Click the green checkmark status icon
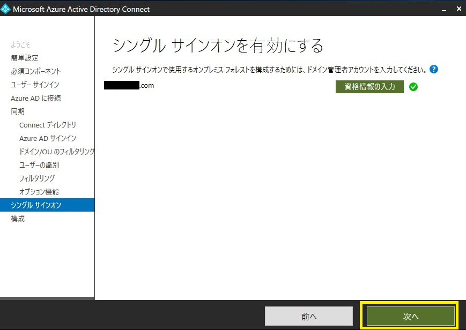466x330 pixels. coord(413,87)
